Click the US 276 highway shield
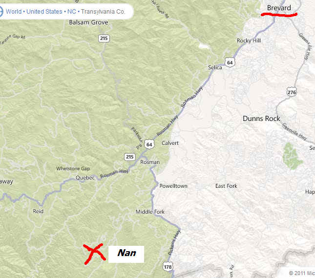 (x=292, y=92)
